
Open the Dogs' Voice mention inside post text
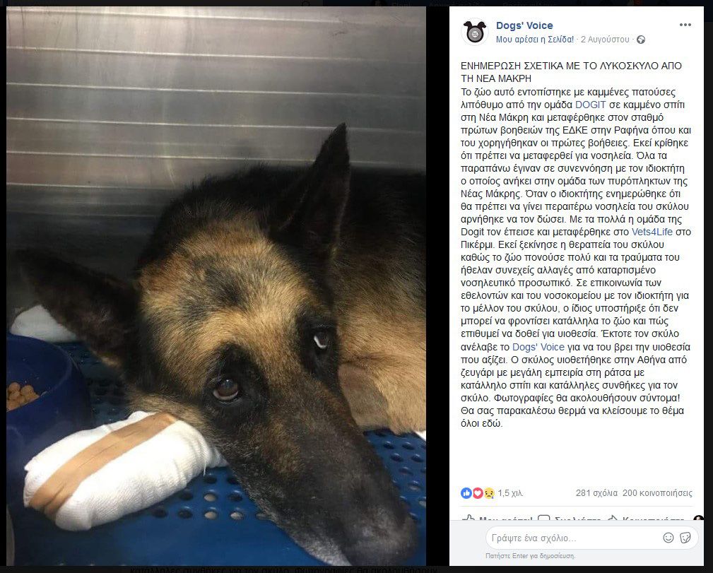coord(538,347)
